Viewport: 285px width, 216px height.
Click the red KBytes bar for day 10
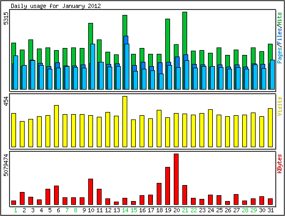coord(91,191)
